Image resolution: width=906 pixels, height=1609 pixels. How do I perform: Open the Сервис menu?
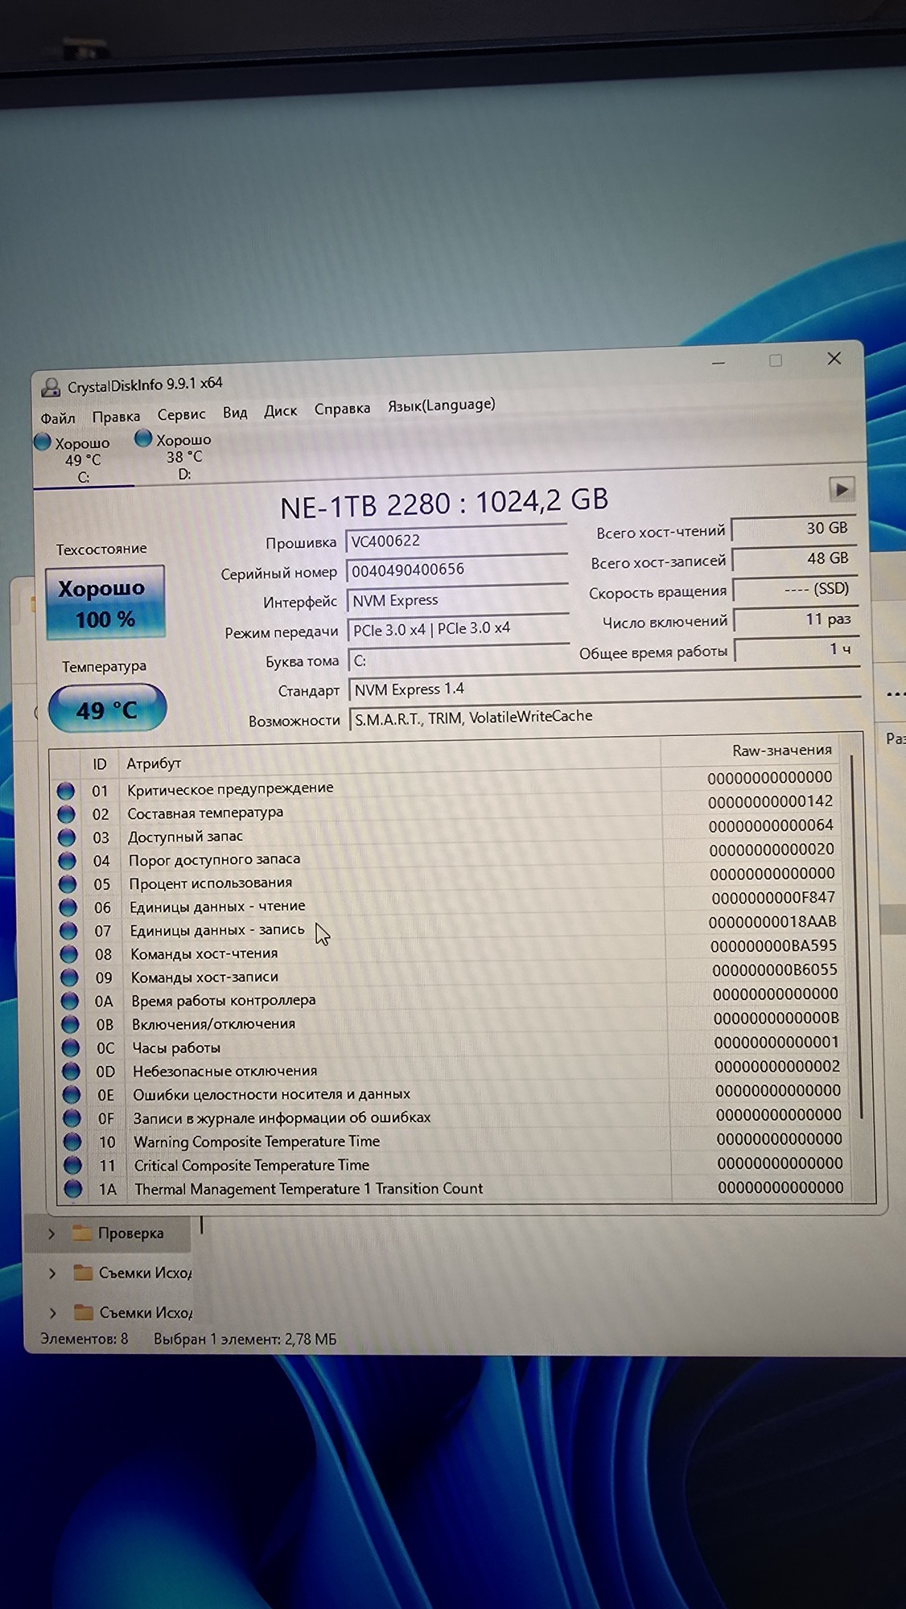point(181,414)
